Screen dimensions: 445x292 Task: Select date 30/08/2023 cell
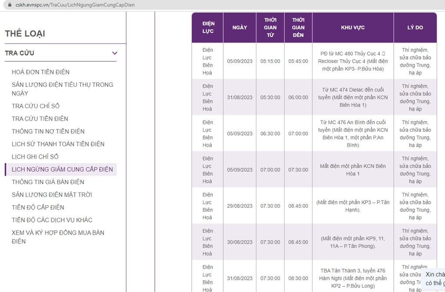[239, 242]
